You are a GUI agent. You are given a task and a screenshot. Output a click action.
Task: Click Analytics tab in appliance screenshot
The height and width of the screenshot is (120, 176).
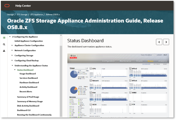(x=162, y=61)
